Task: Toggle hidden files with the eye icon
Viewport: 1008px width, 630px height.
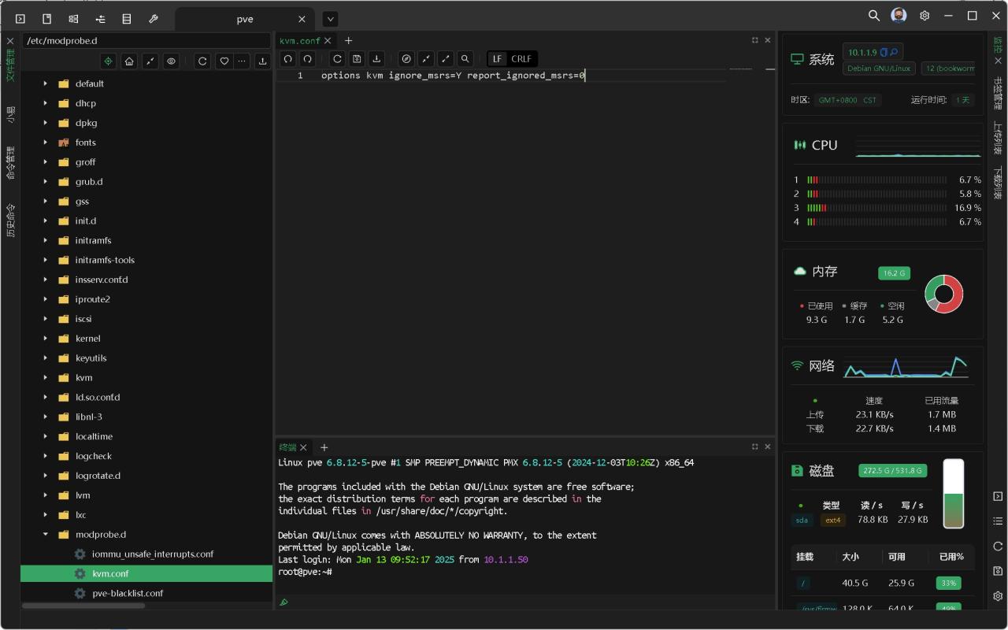Action: point(170,61)
